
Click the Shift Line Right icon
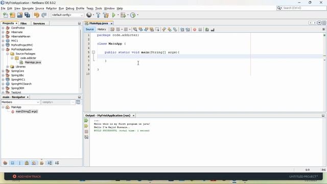[188, 30]
